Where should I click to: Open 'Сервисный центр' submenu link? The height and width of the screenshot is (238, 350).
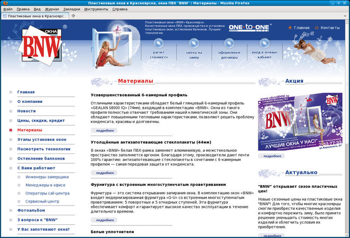(x=42, y=201)
